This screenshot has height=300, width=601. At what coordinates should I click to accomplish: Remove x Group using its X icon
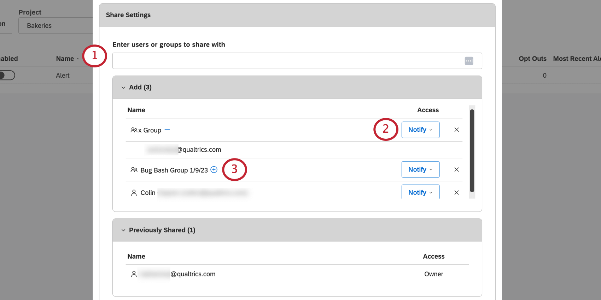pyautogui.click(x=456, y=130)
